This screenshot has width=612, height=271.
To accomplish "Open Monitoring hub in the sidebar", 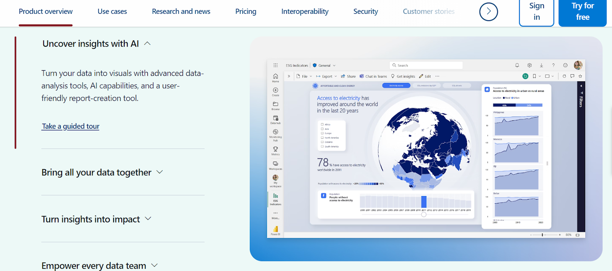I will click(275, 135).
